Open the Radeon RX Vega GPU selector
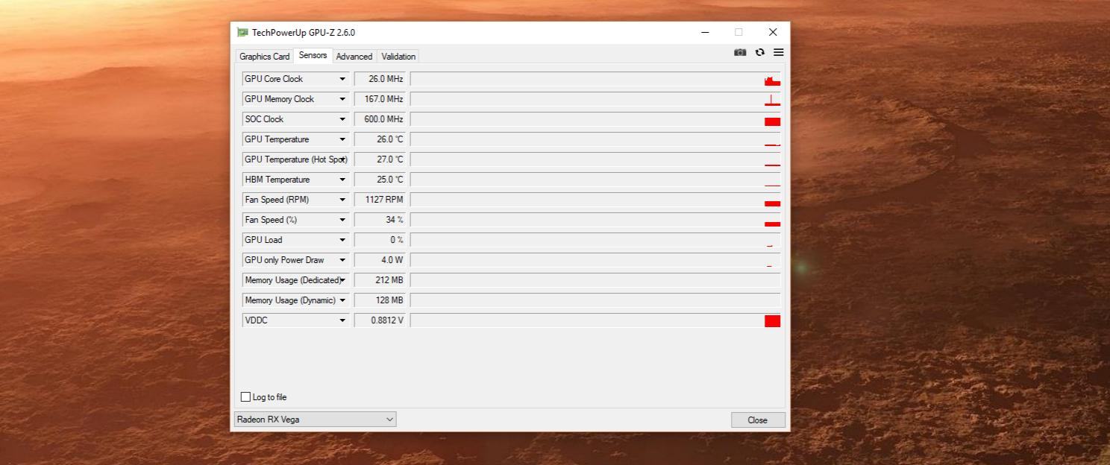The image size is (1110, 465). (x=316, y=420)
